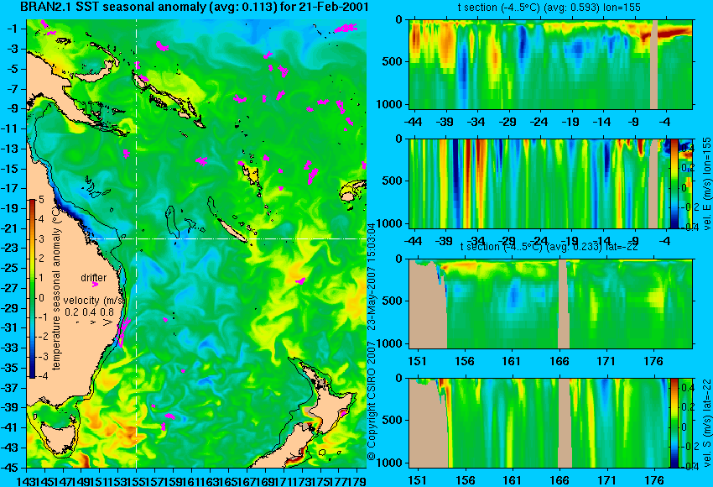713x487 pixels.
Task: Click the '23-May-2007 15:03:04' timestamp text
Action: pyautogui.click(x=372, y=276)
